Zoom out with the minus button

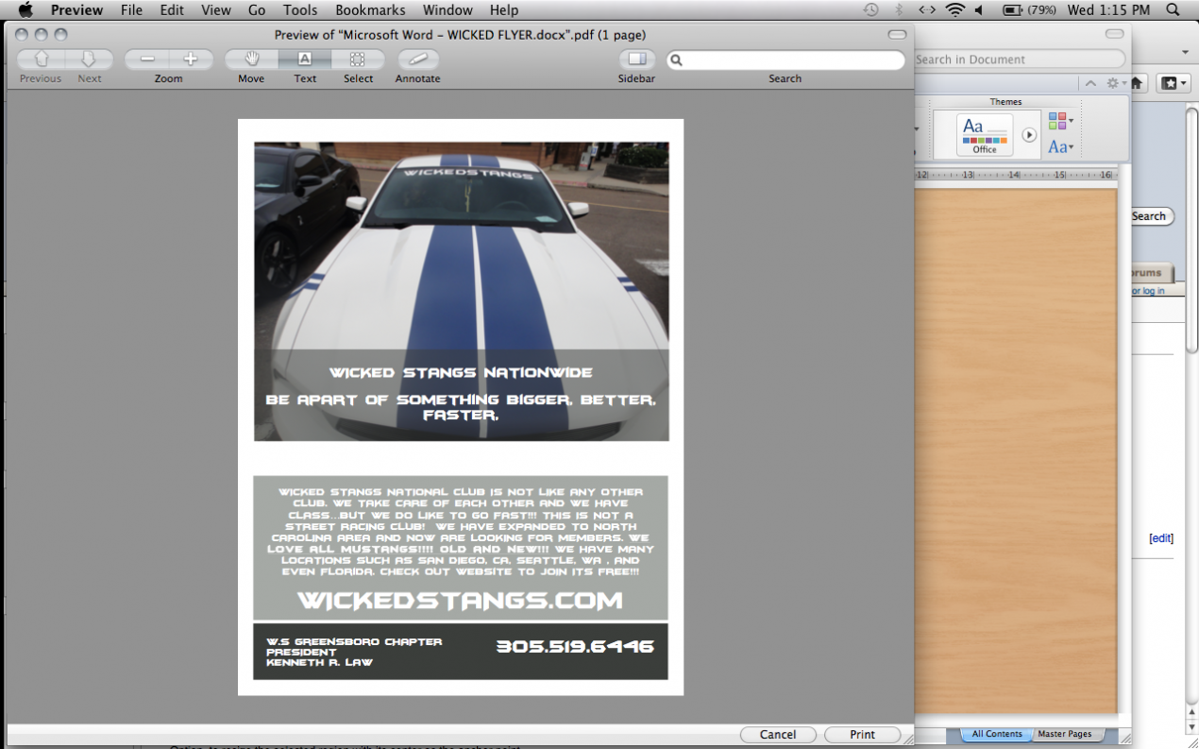pos(147,60)
